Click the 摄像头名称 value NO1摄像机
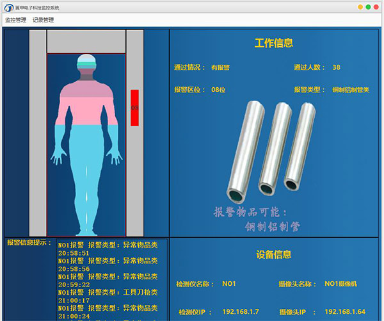The height and width of the screenshot is (321, 384). click(345, 283)
